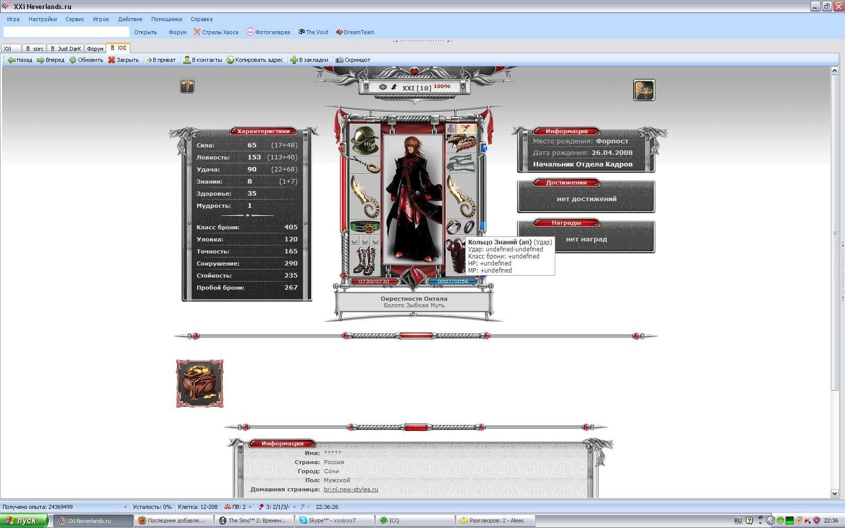The height and width of the screenshot is (528, 845).
Task: Expand the Получено опыта dropdown
Action: (125, 507)
